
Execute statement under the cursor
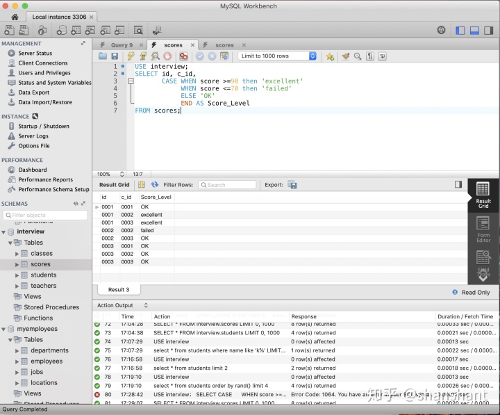click(143, 56)
